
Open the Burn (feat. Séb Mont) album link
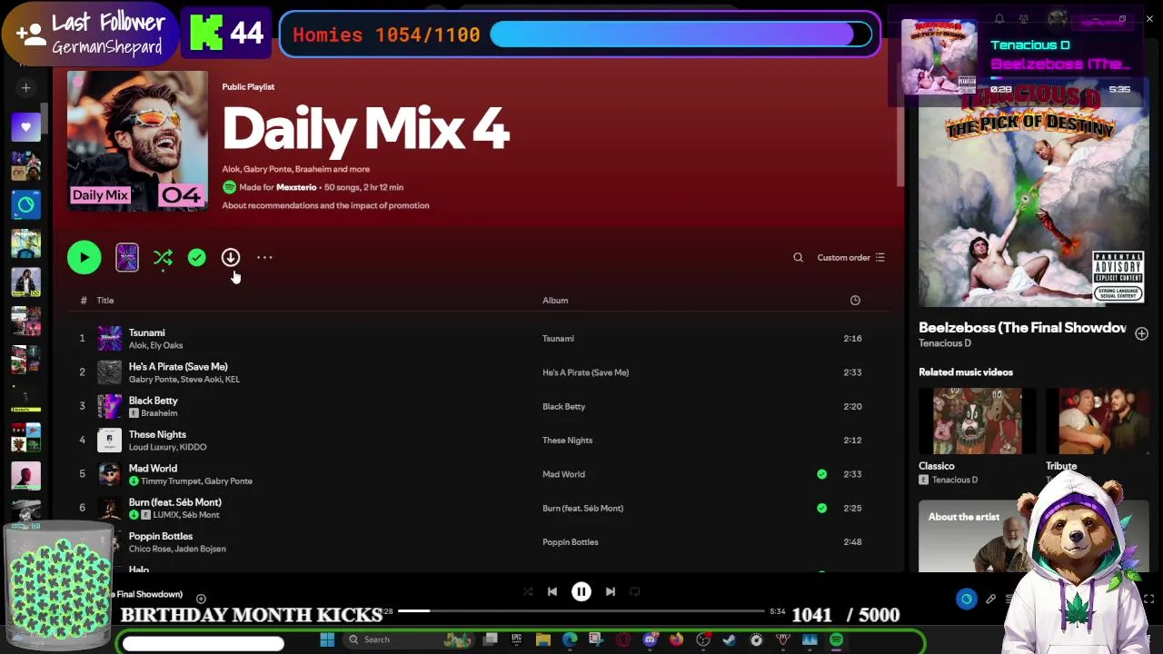coord(582,509)
